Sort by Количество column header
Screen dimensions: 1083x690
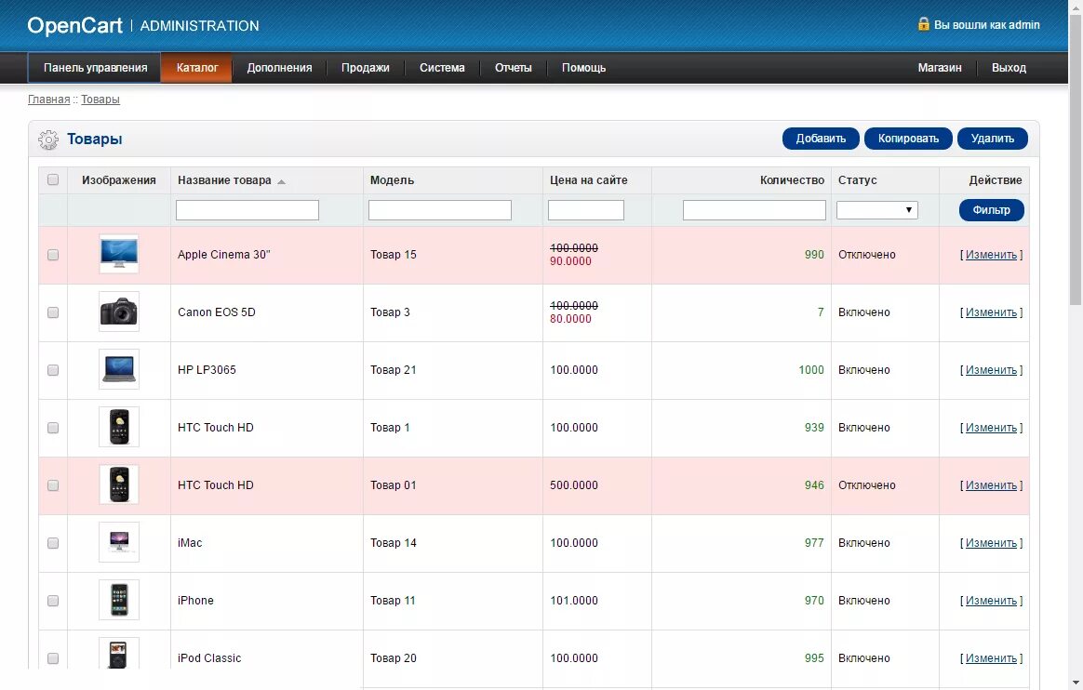point(792,180)
